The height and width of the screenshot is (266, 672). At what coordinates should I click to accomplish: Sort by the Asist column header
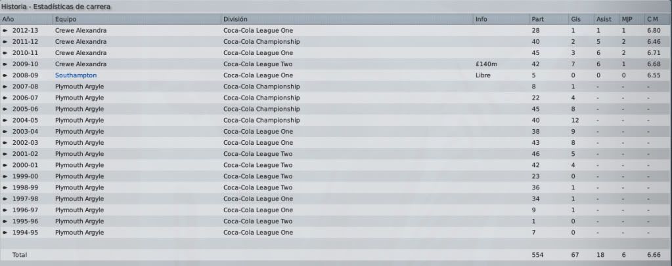pos(606,19)
